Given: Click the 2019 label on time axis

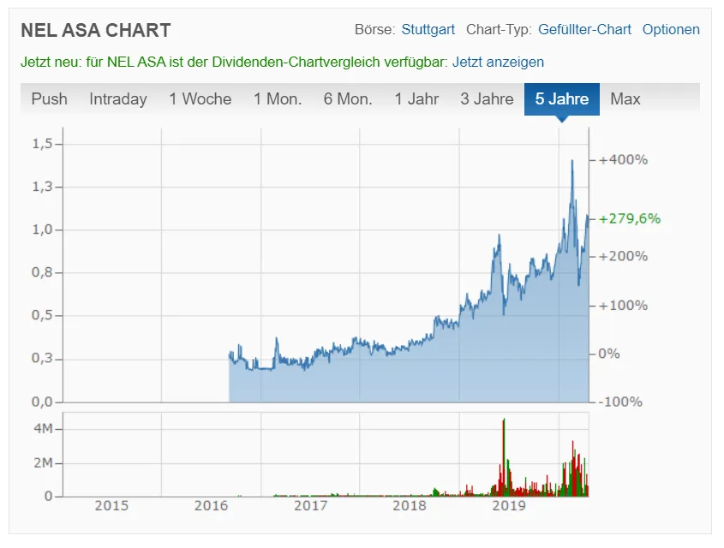Looking at the screenshot, I should tap(509, 506).
